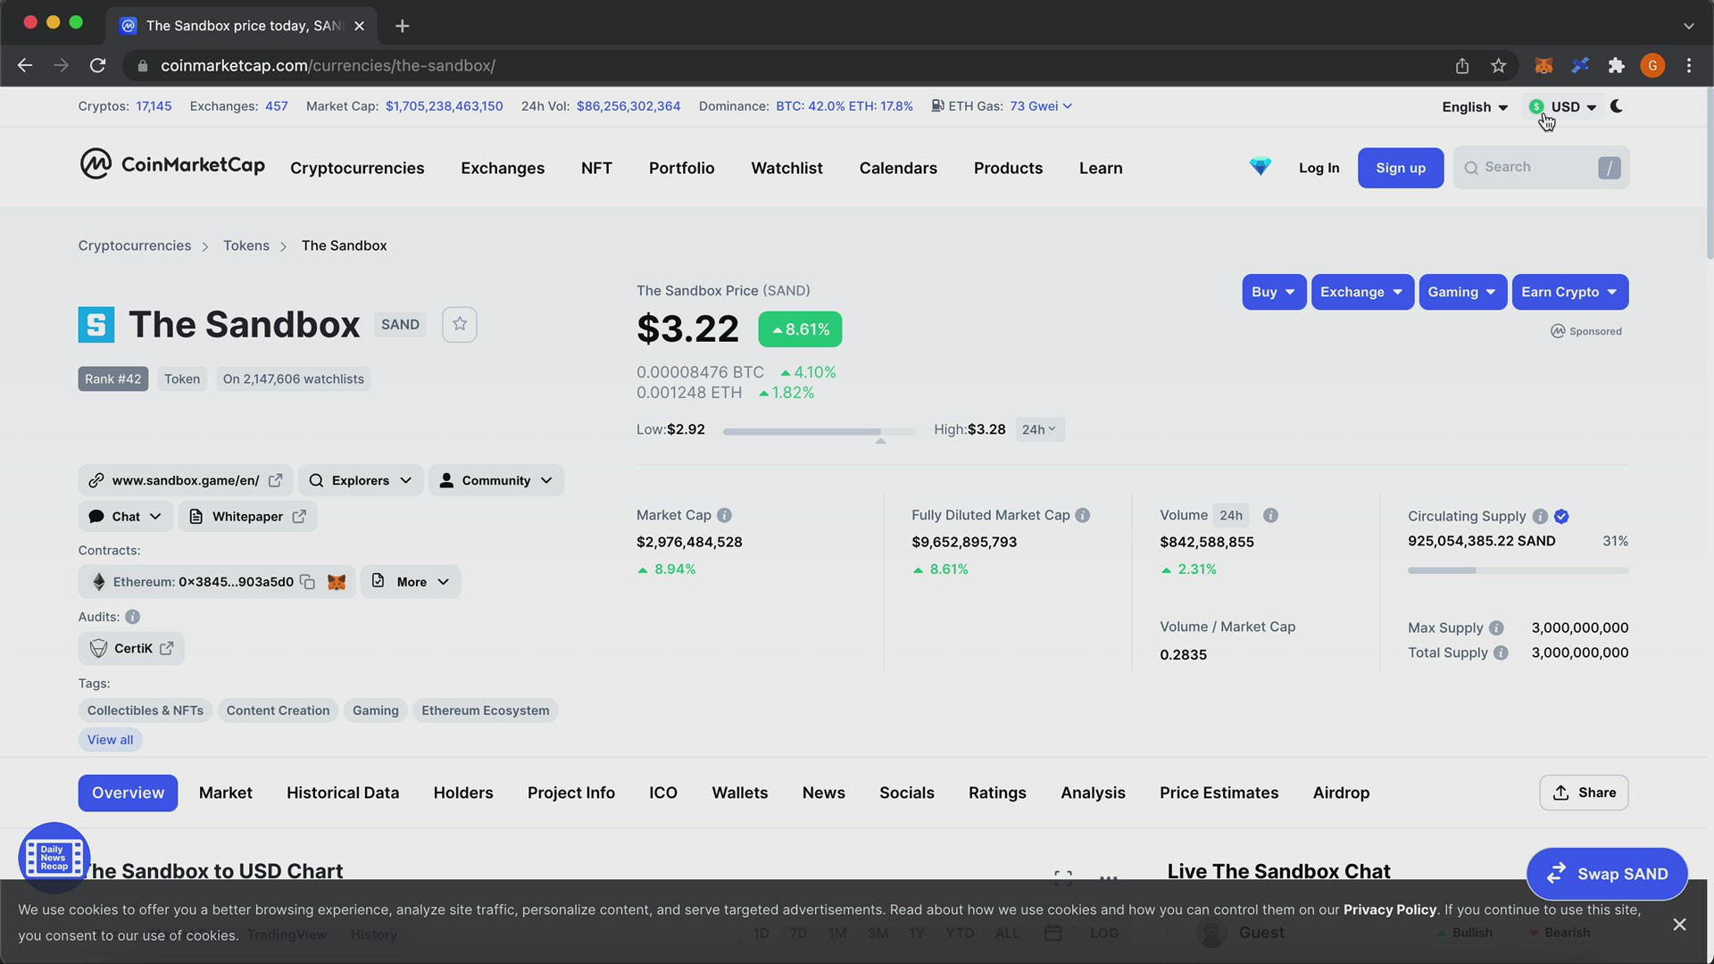Viewport: 1714px width, 964px height.
Task: Click the browser share page icon
Action: [x=1461, y=65]
